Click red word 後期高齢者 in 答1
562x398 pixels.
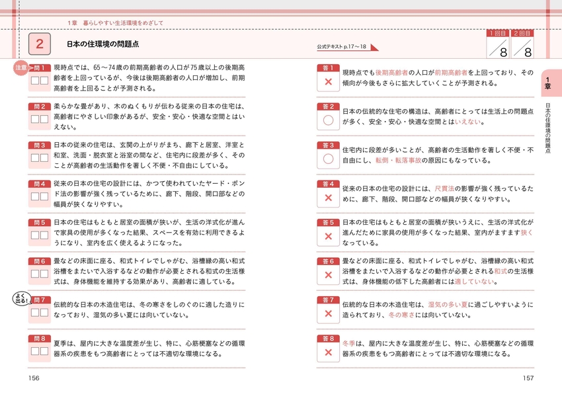pos(391,73)
